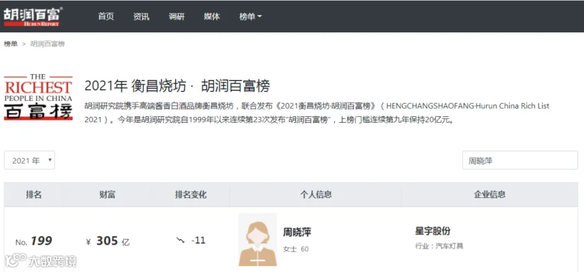584x272 pixels.
Task: Go to the 调研 page
Action: coord(176,16)
